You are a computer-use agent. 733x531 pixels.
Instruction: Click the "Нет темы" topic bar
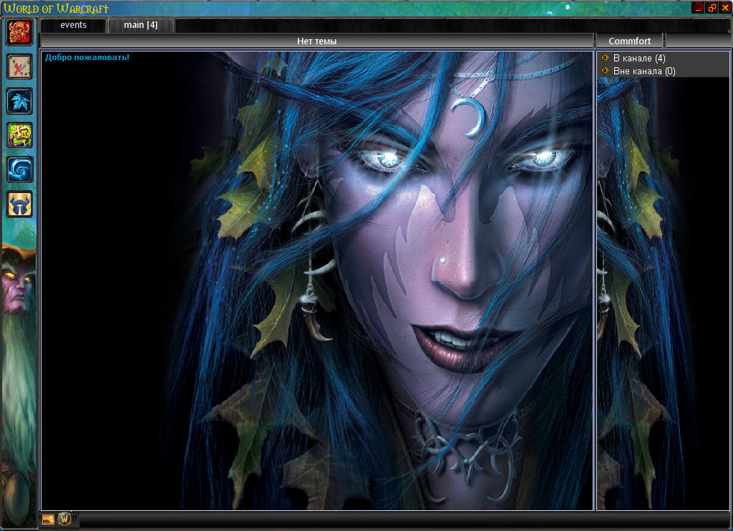point(316,41)
